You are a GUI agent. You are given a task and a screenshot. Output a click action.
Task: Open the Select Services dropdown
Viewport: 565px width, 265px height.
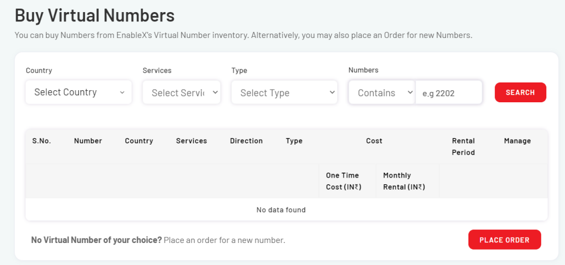[x=182, y=92]
